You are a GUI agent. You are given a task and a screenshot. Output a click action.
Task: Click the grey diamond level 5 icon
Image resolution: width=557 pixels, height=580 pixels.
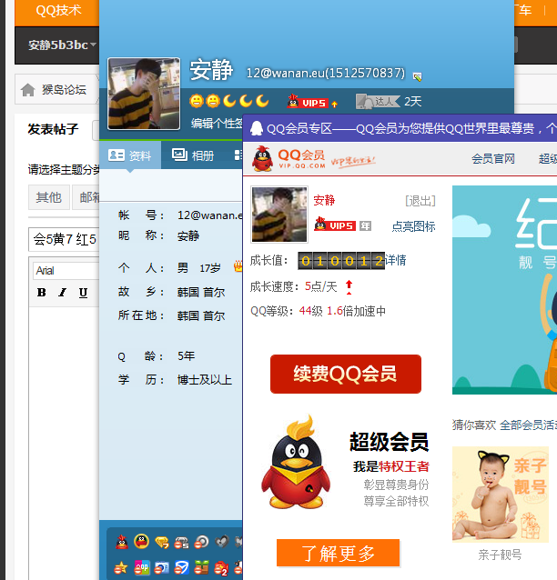[181, 543]
